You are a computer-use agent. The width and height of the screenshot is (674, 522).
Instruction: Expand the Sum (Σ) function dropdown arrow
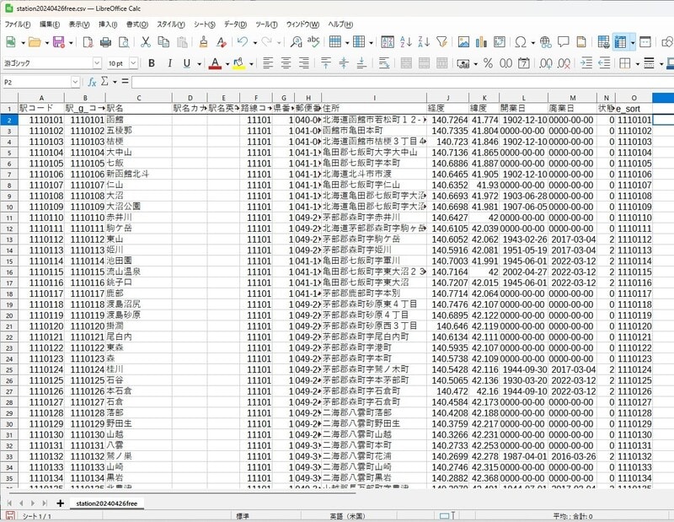(115, 82)
